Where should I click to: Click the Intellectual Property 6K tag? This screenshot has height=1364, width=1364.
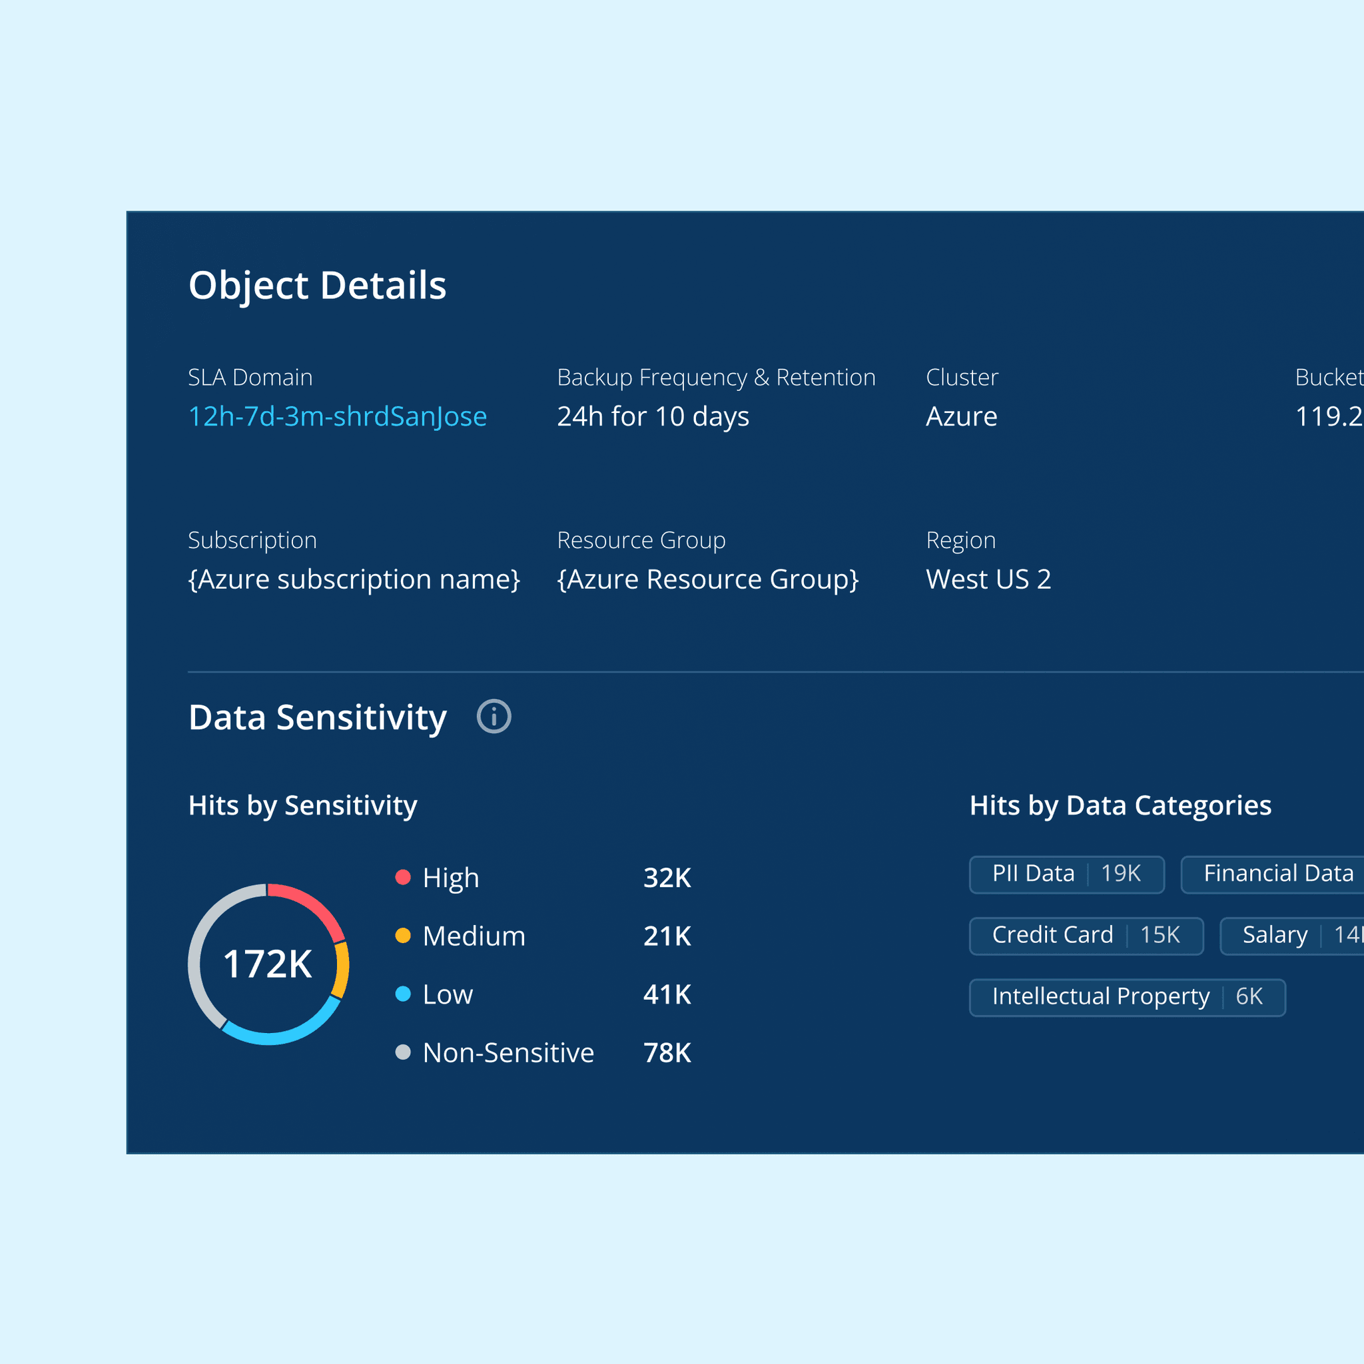click(1127, 997)
